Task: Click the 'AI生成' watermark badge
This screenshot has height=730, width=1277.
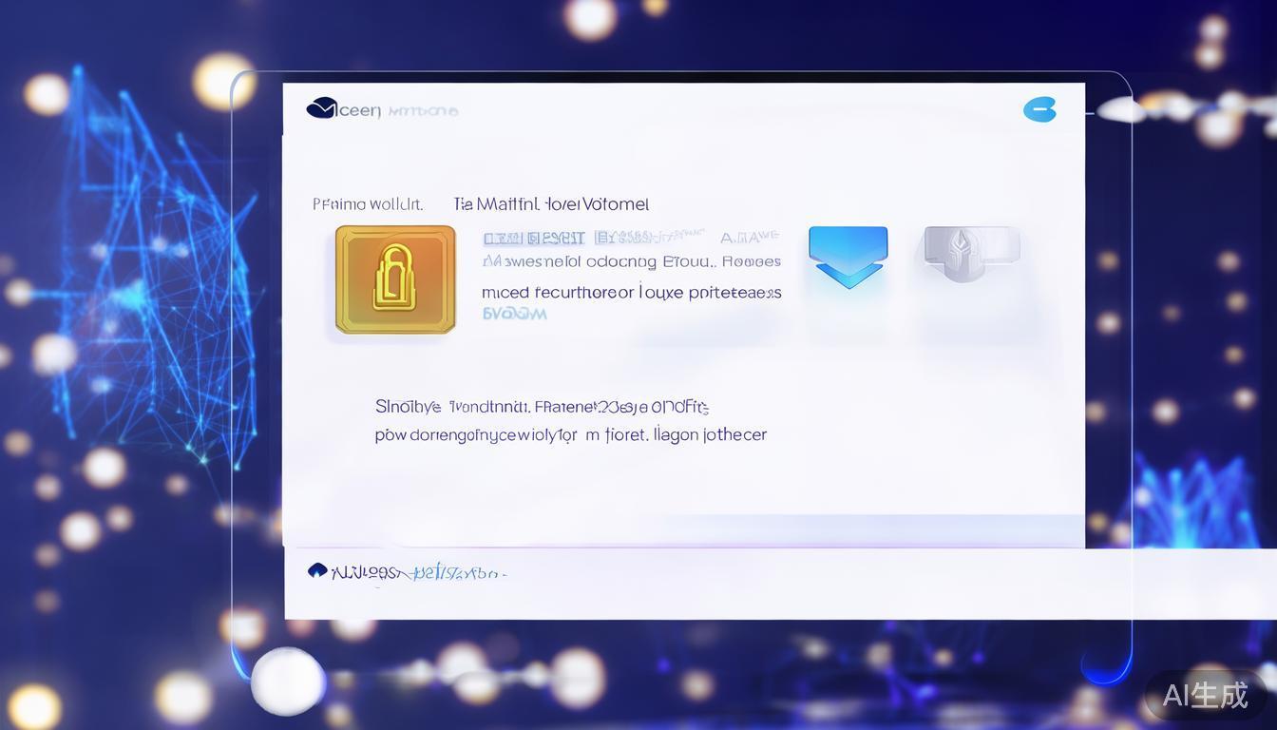Action: pos(1205,695)
